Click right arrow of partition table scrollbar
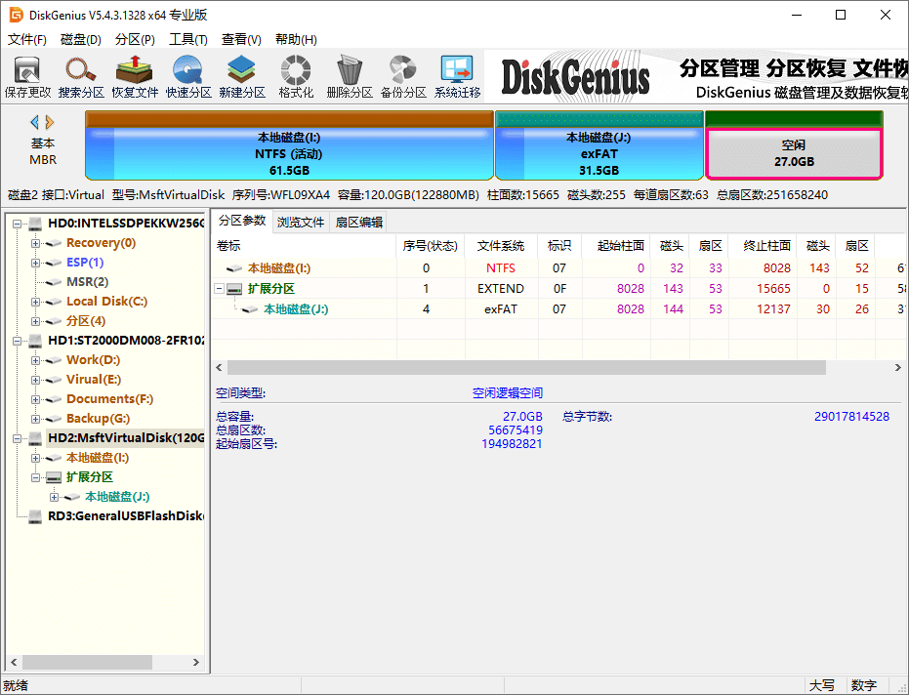Image resolution: width=909 pixels, height=695 pixels. tap(897, 367)
